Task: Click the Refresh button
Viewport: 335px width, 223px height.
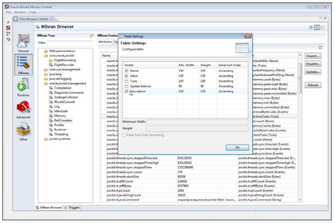Action: coord(313,85)
